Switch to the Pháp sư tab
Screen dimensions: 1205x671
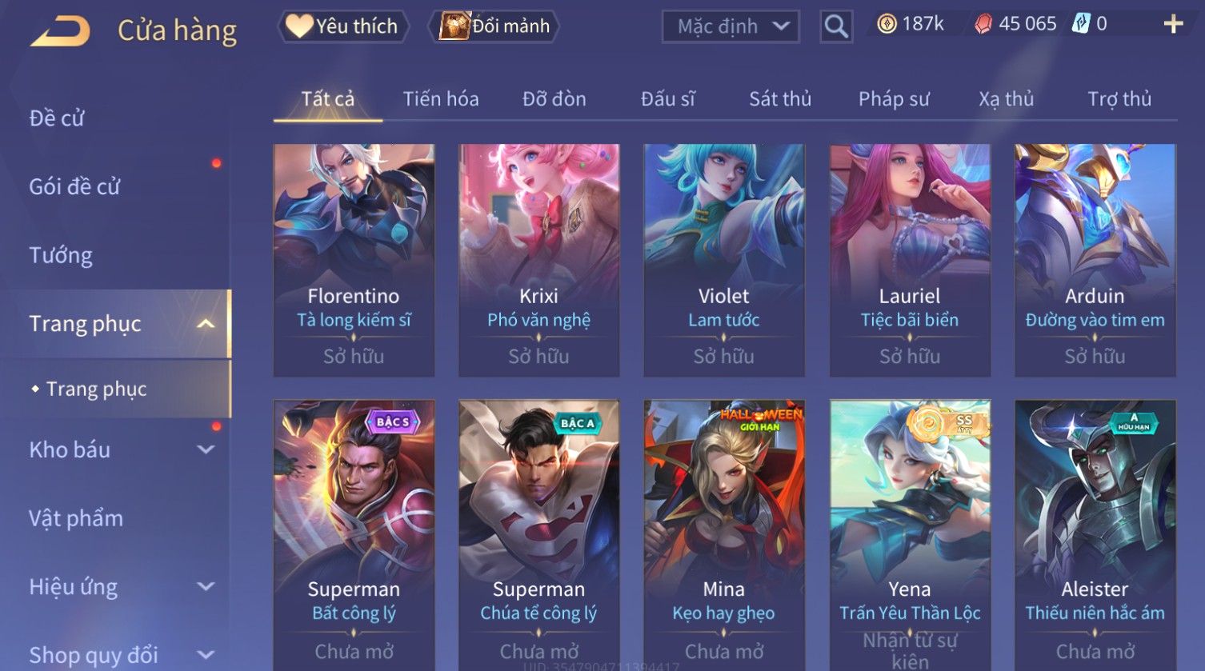(894, 99)
